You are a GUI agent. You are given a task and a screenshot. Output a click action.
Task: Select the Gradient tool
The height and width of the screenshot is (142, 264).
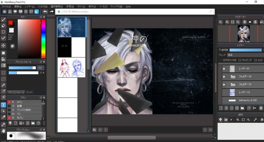tap(3, 65)
